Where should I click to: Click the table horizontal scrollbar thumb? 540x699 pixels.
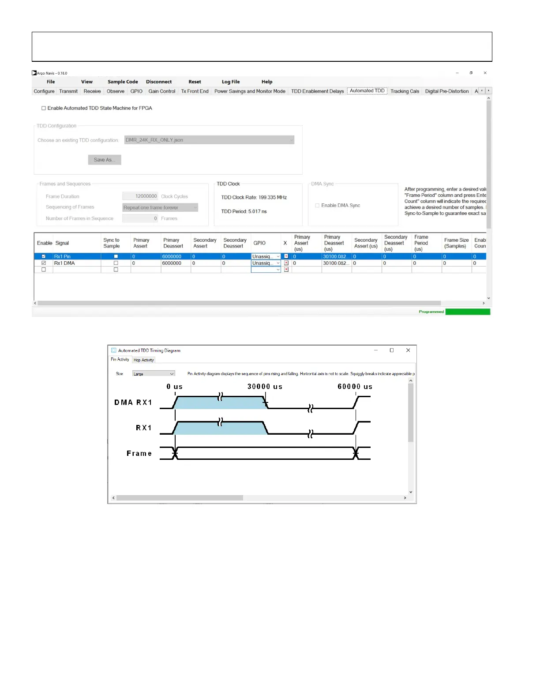(239, 303)
